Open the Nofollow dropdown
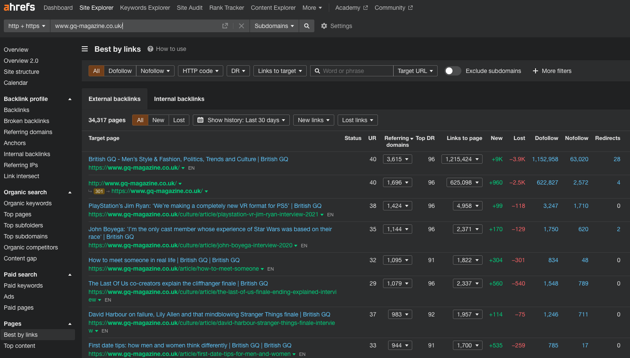Viewport: 630px width, 358px height. click(155, 71)
